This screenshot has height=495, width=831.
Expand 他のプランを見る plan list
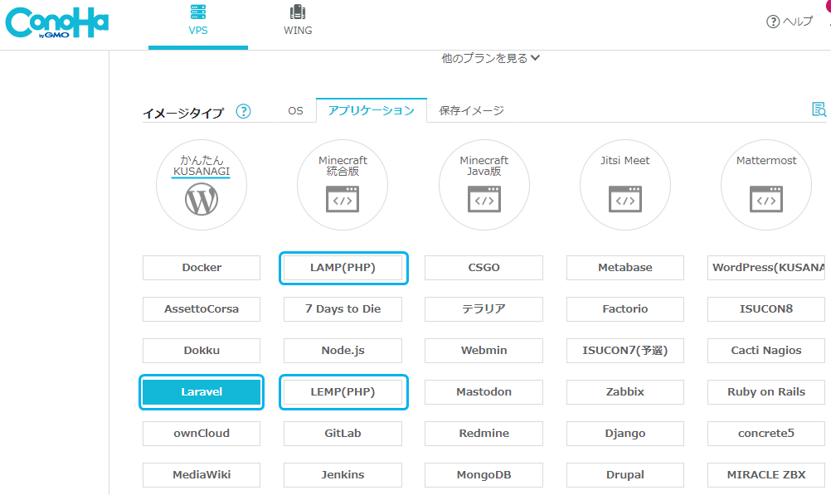pyautogui.click(x=491, y=58)
